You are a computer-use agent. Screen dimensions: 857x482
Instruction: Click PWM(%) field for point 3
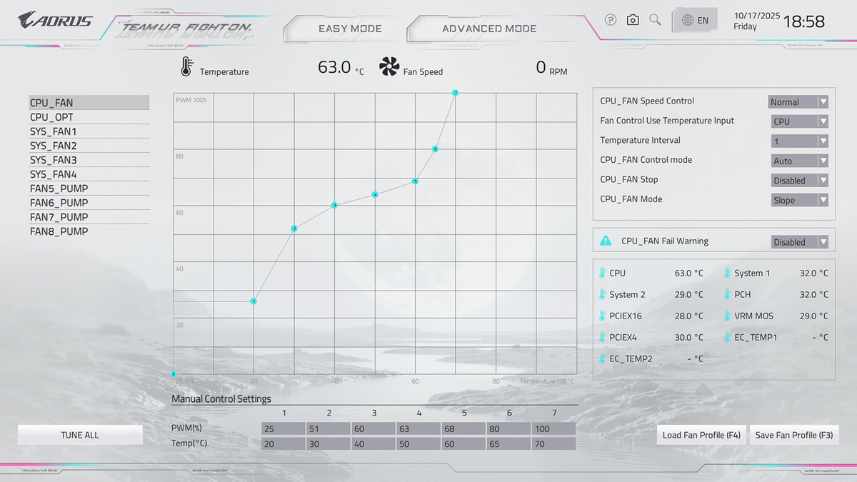[374, 428]
